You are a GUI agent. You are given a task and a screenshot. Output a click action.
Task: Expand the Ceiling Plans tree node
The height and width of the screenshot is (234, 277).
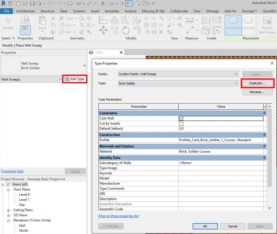point(8,210)
